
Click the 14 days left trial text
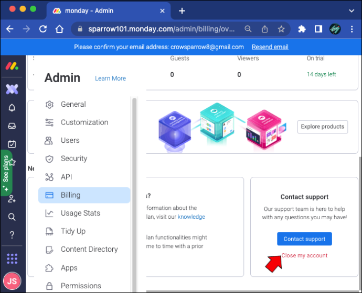(321, 74)
